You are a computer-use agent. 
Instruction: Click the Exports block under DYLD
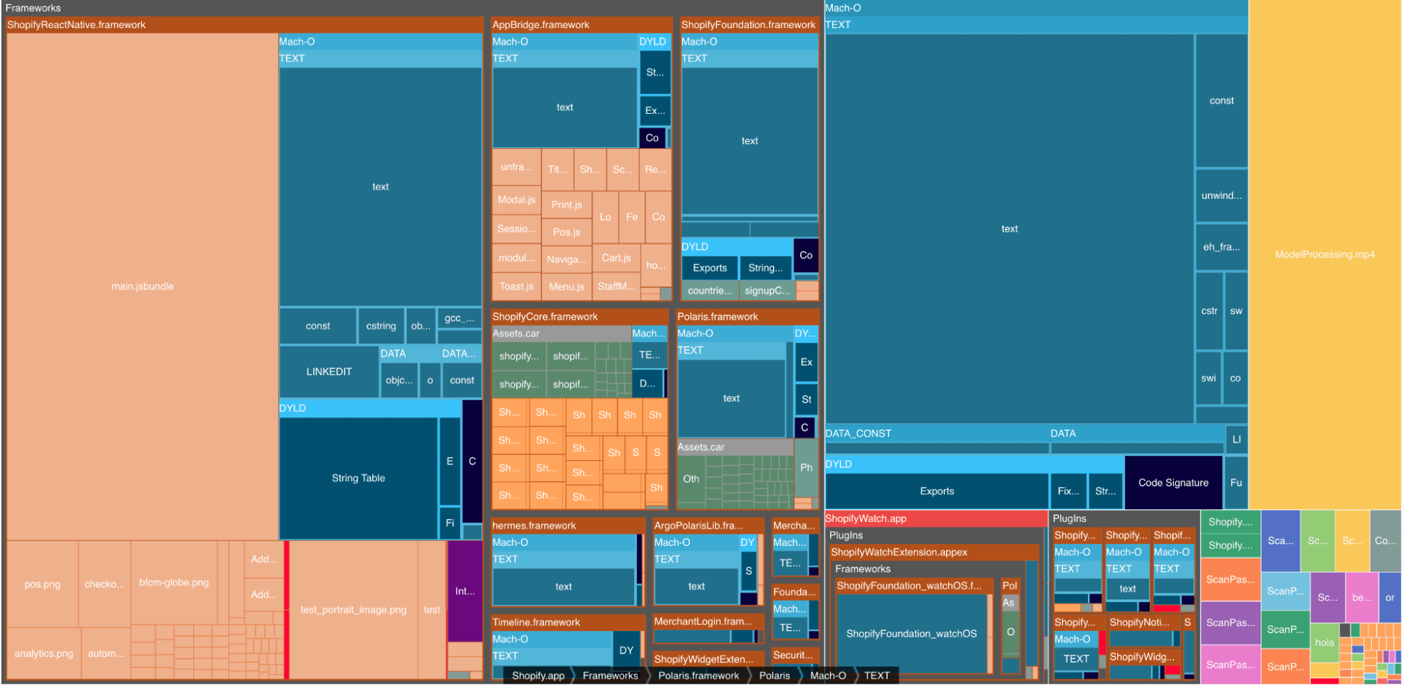tap(936, 491)
